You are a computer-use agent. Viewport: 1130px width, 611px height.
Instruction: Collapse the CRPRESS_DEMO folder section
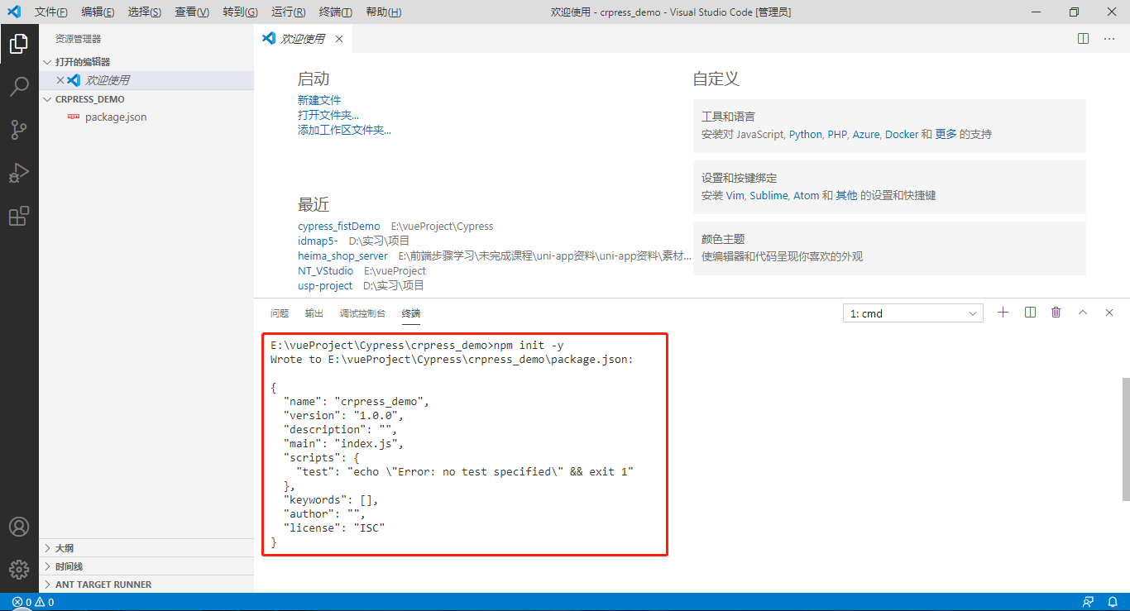[146, 99]
